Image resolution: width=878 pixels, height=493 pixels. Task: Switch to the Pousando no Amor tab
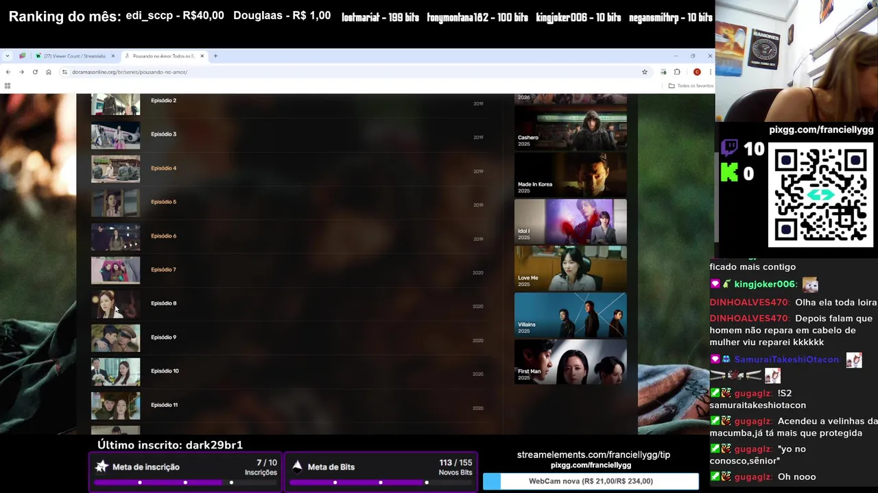click(x=163, y=56)
